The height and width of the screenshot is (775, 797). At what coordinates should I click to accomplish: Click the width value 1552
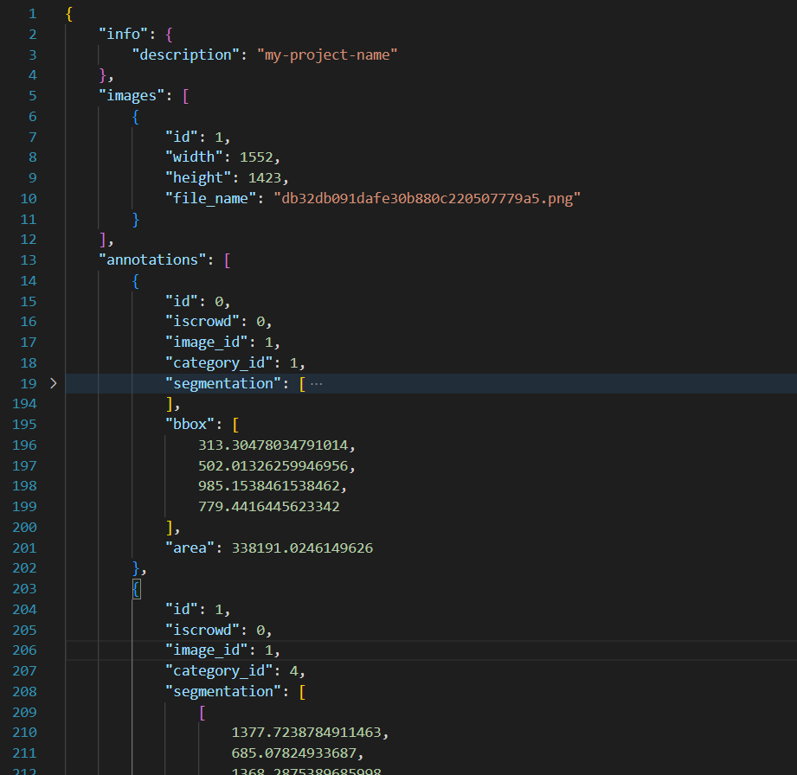256,157
